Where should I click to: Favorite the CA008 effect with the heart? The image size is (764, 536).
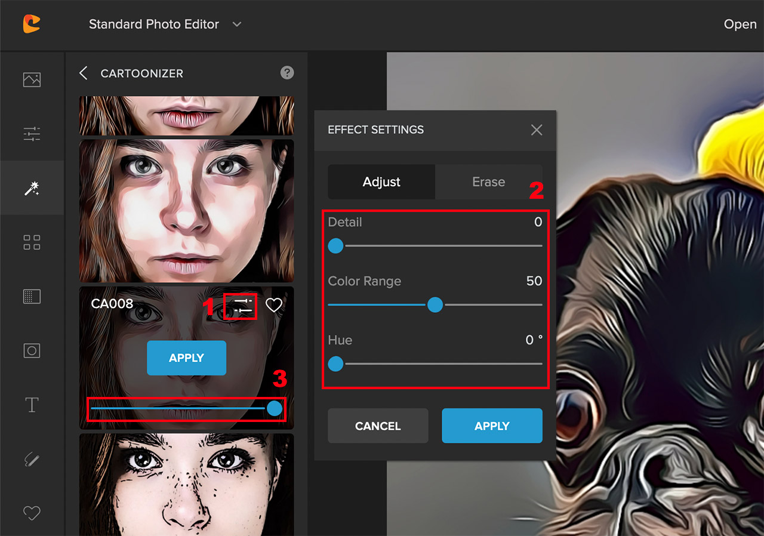(x=274, y=305)
